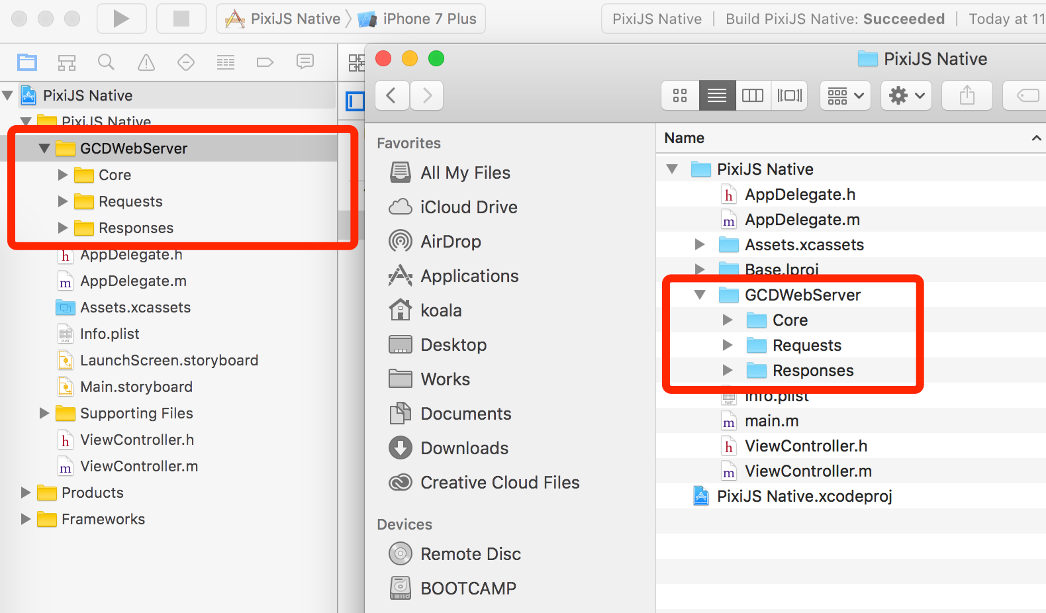Image resolution: width=1046 pixels, height=613 pixels.
Task: Expand the Core group in Xcode navigator
Action: pos(63,175)
